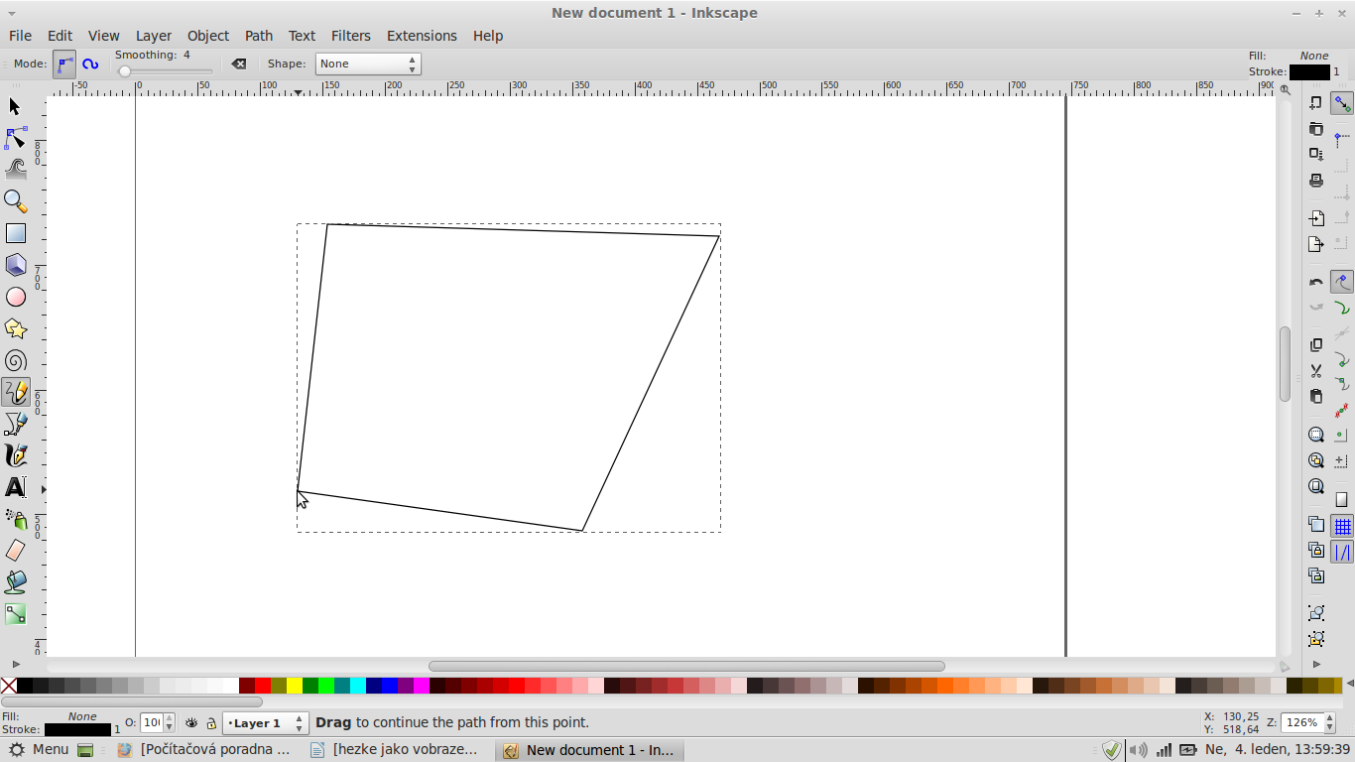Pick the yellow palette swatch
Screen dimensions: 1355x762
(295, 686)
